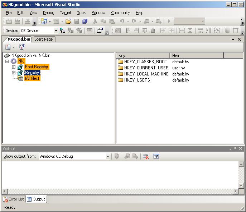Open the Window menu

click(x=98, y=13)
